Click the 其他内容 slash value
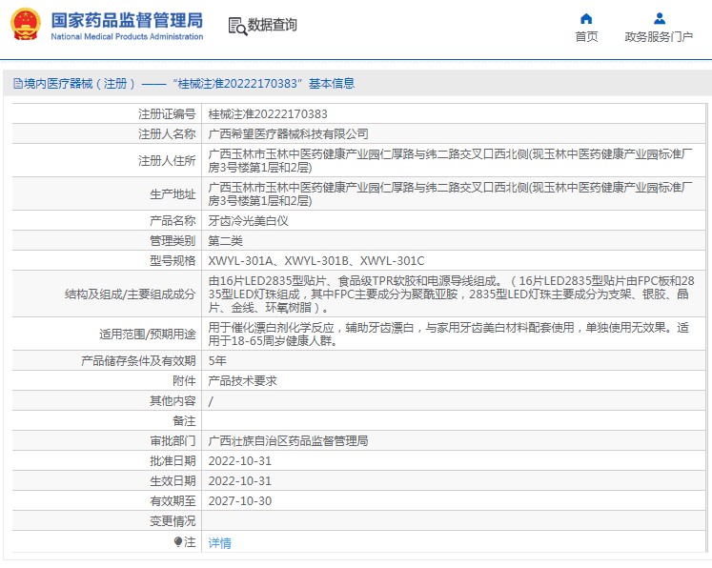 pos(211,401)
